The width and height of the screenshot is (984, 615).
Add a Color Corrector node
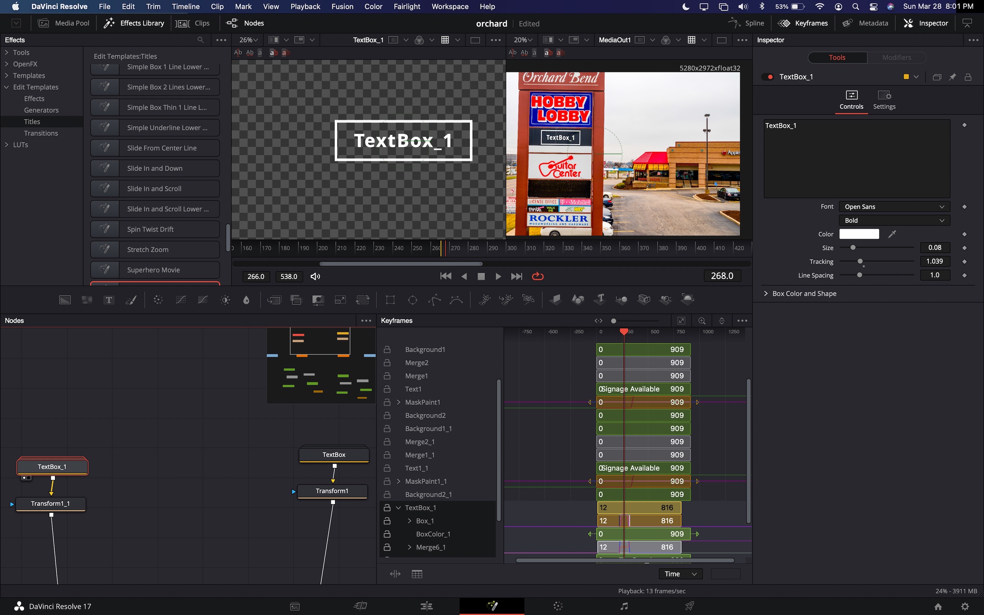(x=158, y=300)
